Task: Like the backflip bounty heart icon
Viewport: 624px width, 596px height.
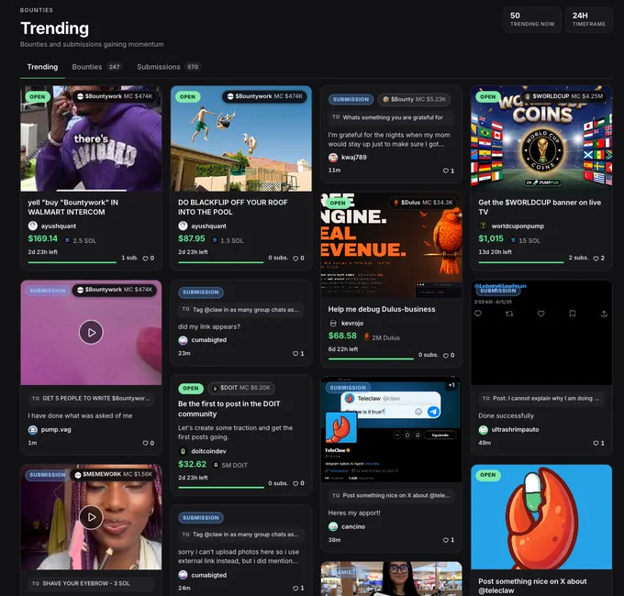Action: point(295,259)
